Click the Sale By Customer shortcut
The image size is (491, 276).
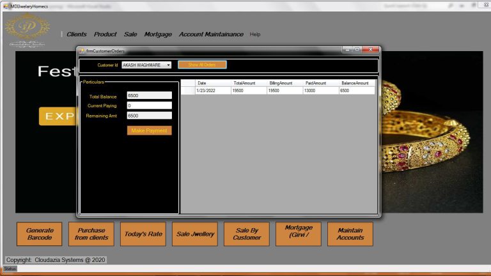coord(247,234)
